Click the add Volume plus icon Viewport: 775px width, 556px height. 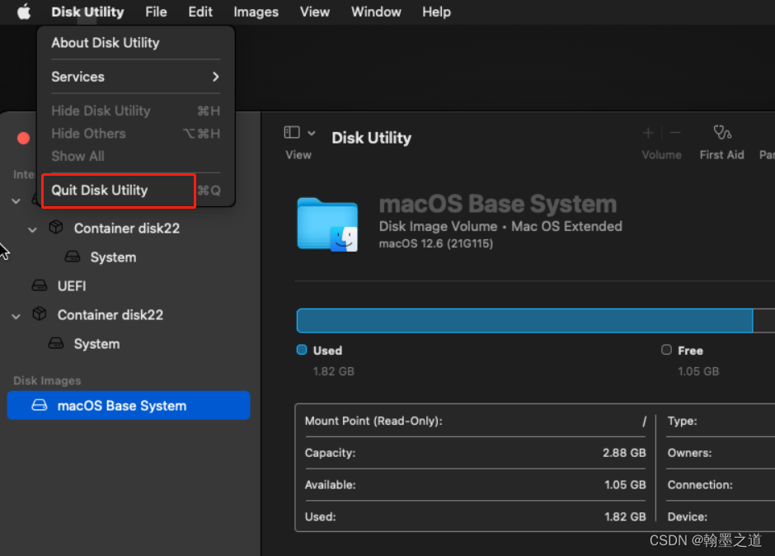coord(648,133)
